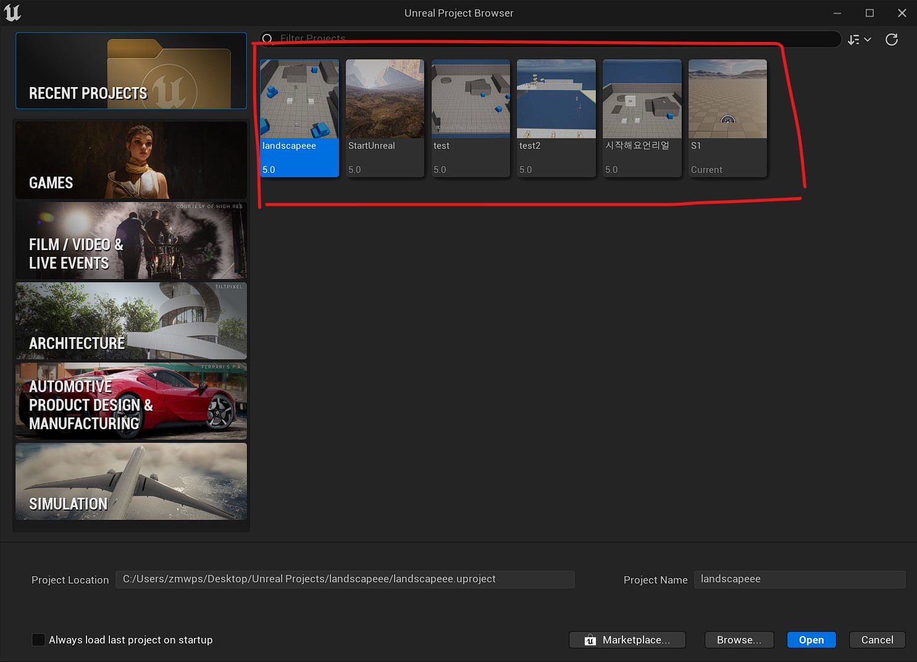Select the Recent Projects category

pos(131,70)
